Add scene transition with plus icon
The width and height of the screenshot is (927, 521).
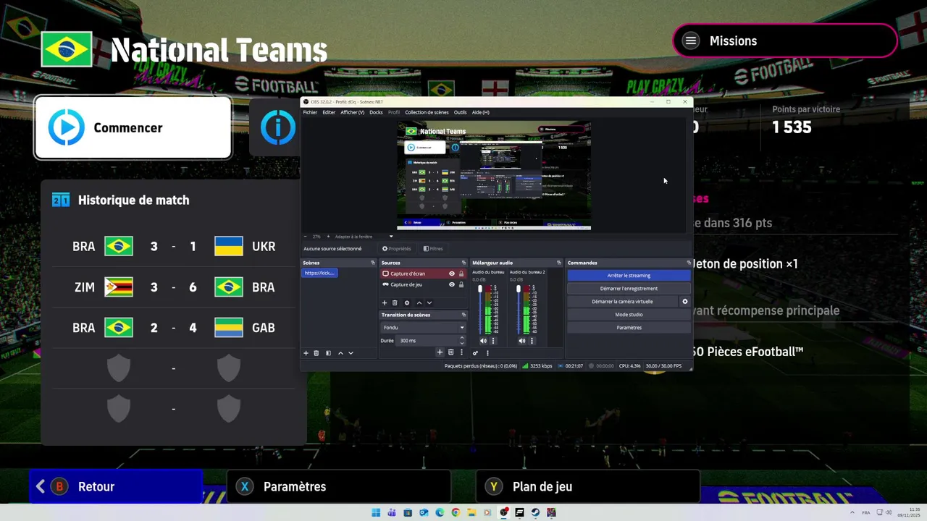pos(440,352)
